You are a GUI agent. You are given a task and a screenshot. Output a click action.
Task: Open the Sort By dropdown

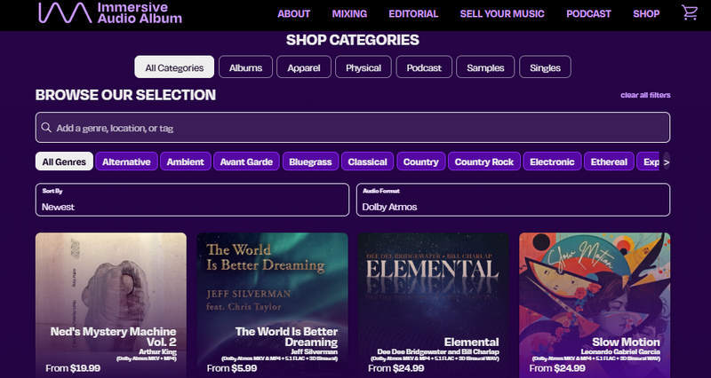[192, 200]
